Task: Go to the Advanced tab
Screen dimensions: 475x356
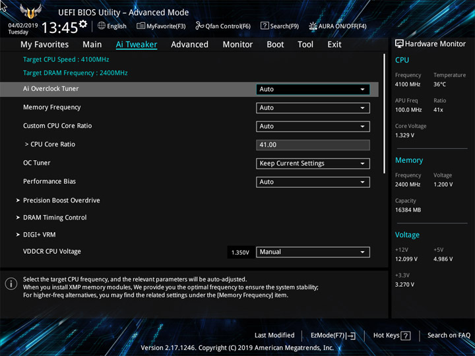Action: point(189,45)
